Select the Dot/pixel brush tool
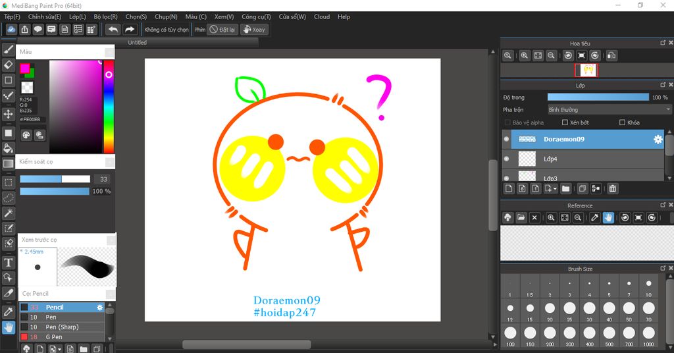The width and height of the screenshot is (674, 353). click(x=8, y=95)
